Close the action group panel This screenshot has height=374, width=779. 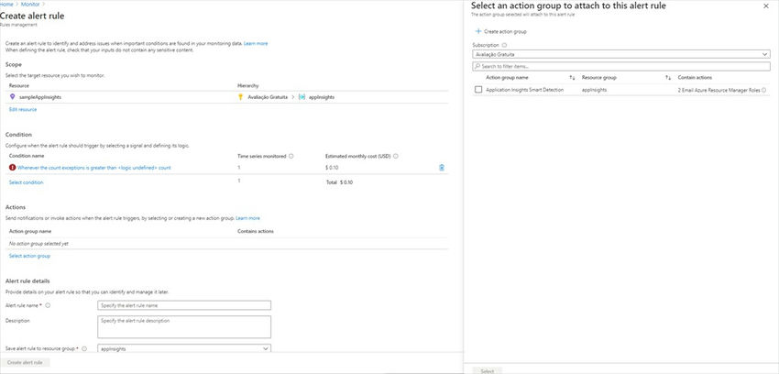[x=765, y=6]
